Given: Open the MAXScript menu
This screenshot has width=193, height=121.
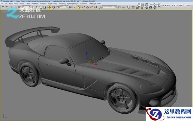Looking at the screenshot, I should tap(92, 4).
